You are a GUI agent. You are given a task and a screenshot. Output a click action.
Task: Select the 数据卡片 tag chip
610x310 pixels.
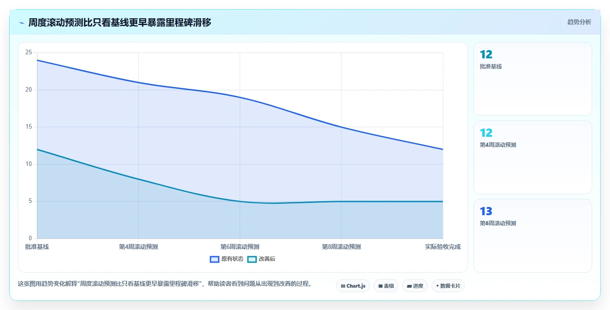click(x=448, y=286)
